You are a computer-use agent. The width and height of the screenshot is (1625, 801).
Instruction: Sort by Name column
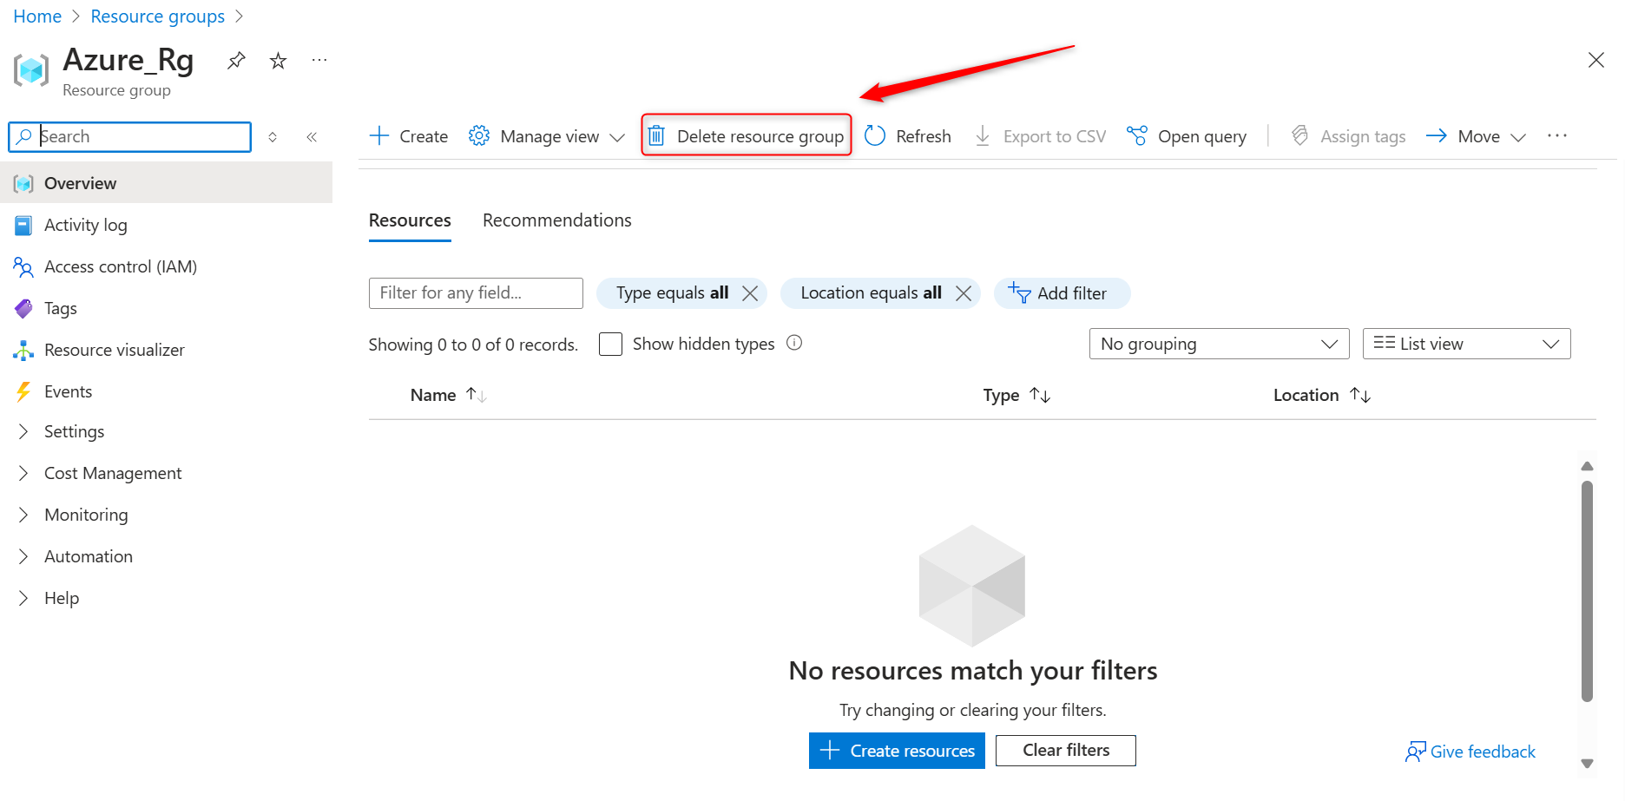click(449, 395)
